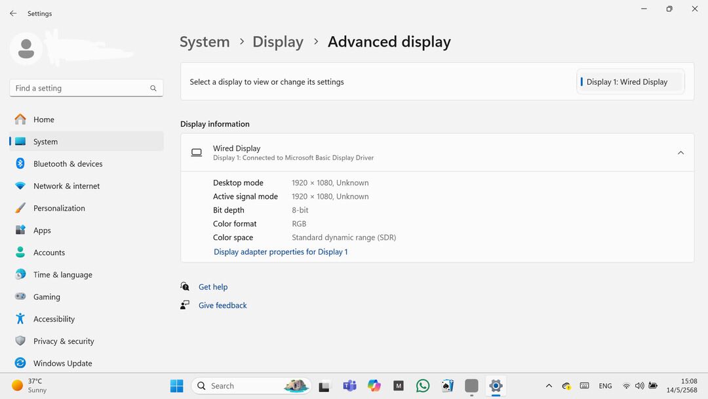
Task: Open Gaming settings
Action: [87, 297]
